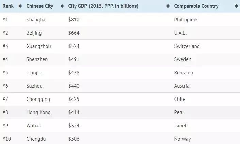Click the Beijing row entry
This screenshot has width=240, height=144.
(x=34, y=33)
